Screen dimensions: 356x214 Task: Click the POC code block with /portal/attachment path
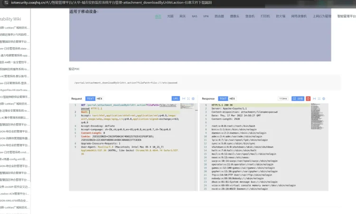(205, 83)
